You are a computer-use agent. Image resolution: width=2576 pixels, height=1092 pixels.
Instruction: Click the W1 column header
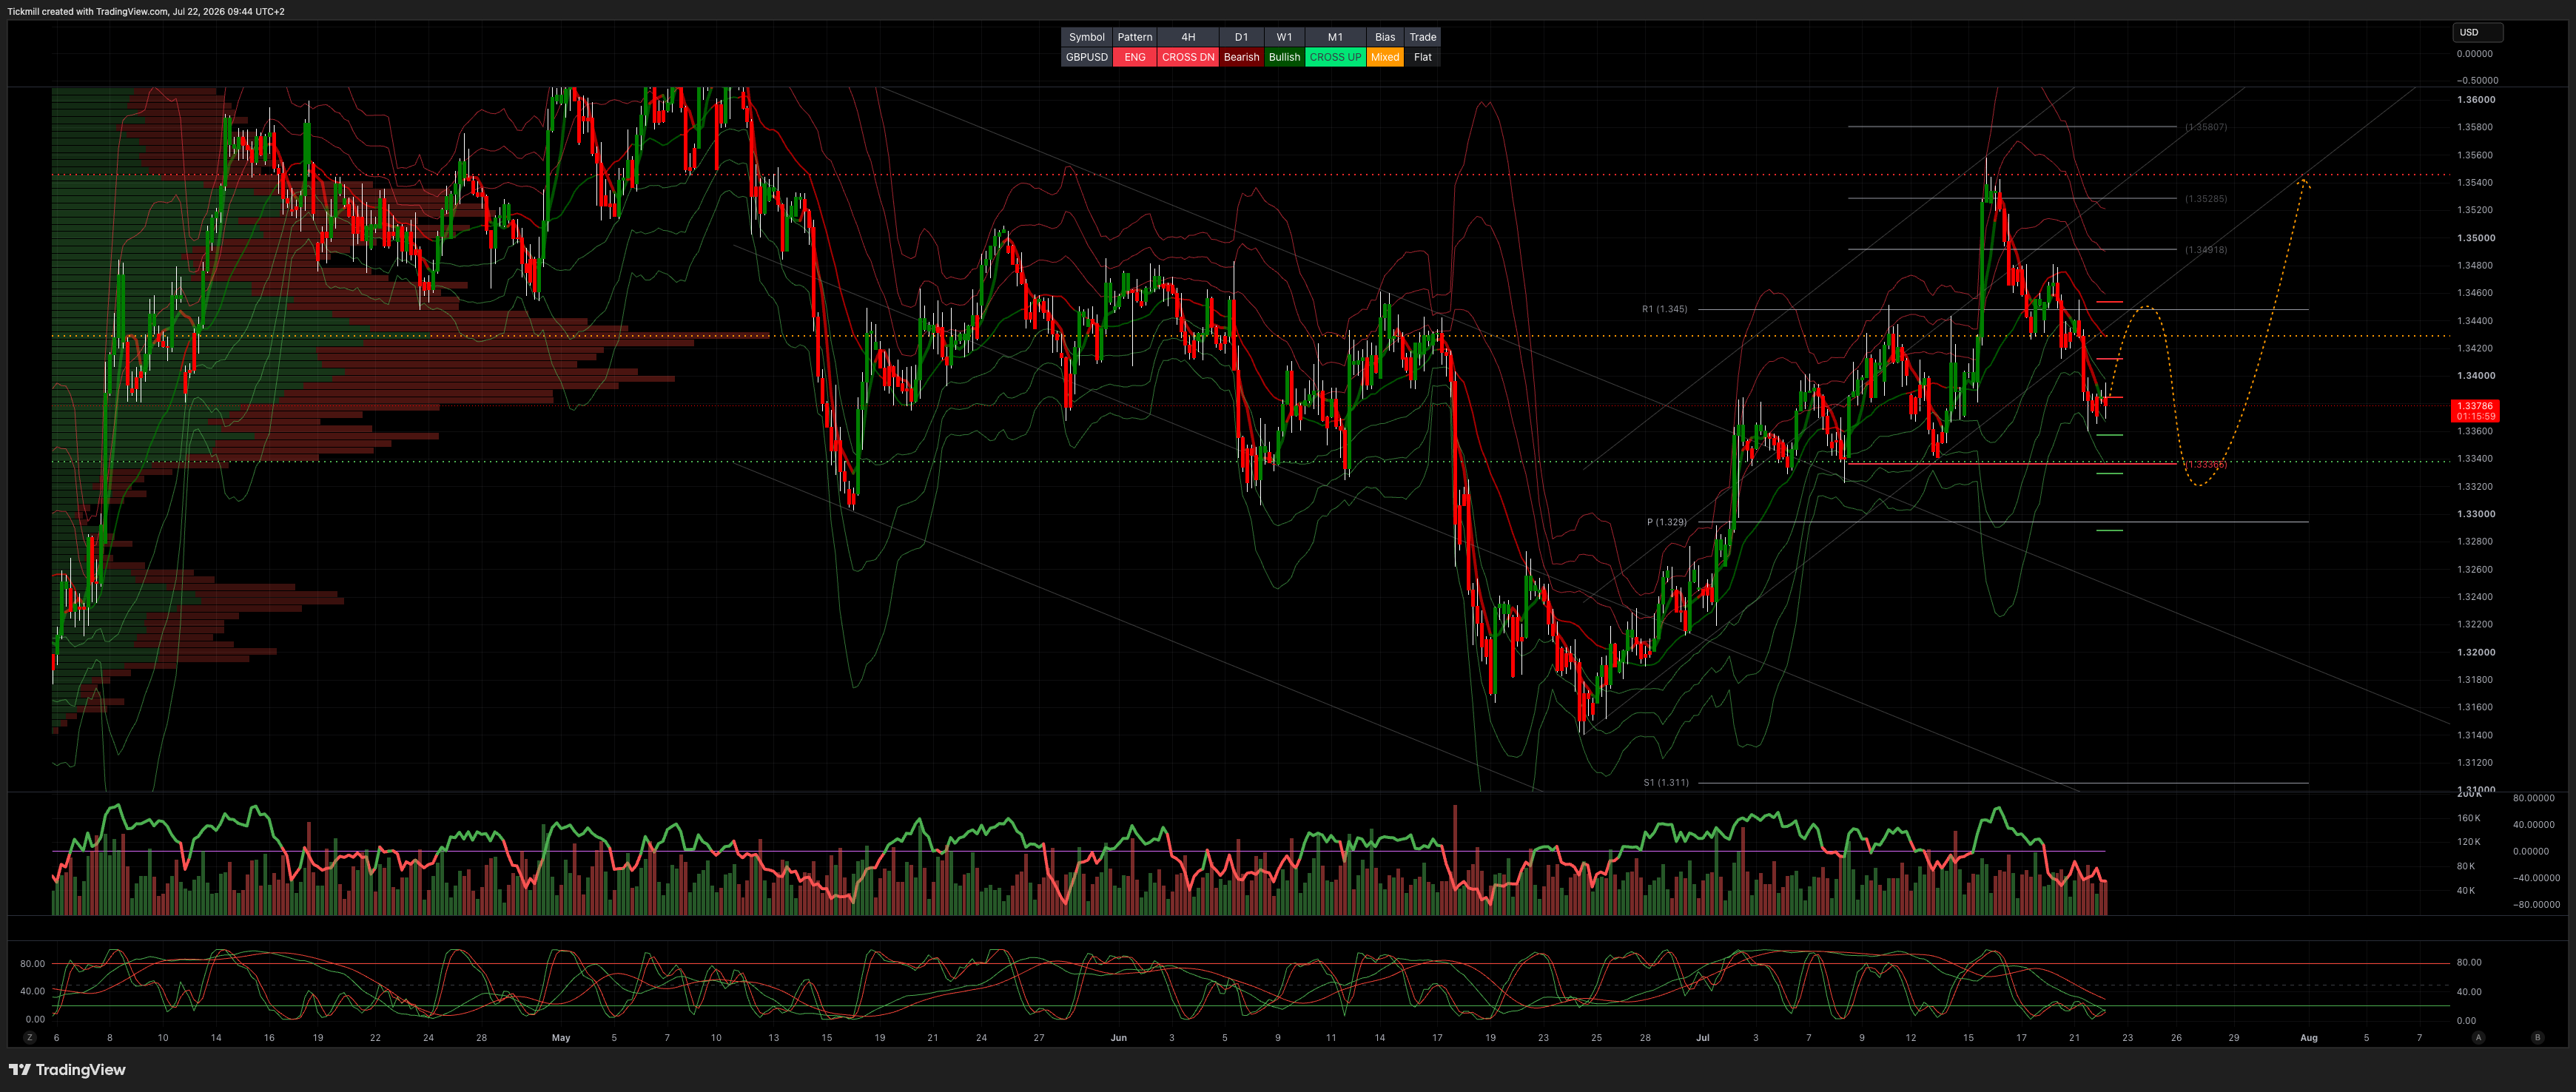pyautogui.click(x=1284, y=37)
